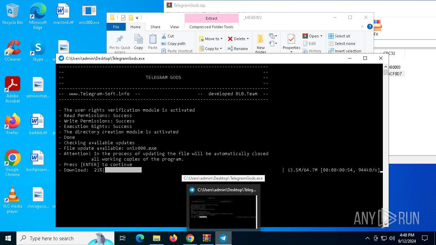Click Select none in Explorer ribbon
The width and height of the screenshot is (436, 245).
tap(342, 44)
